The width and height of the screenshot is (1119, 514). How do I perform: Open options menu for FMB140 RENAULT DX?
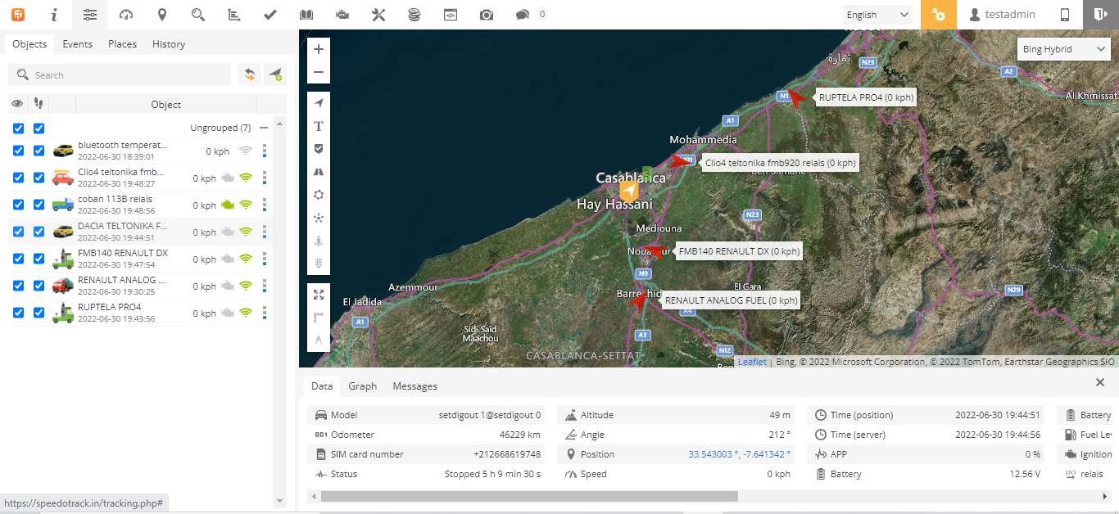point(265,259)
